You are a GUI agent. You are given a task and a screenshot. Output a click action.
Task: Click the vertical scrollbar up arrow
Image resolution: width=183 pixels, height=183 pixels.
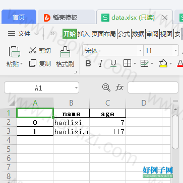pyautogui.click(x=175, y=110)
